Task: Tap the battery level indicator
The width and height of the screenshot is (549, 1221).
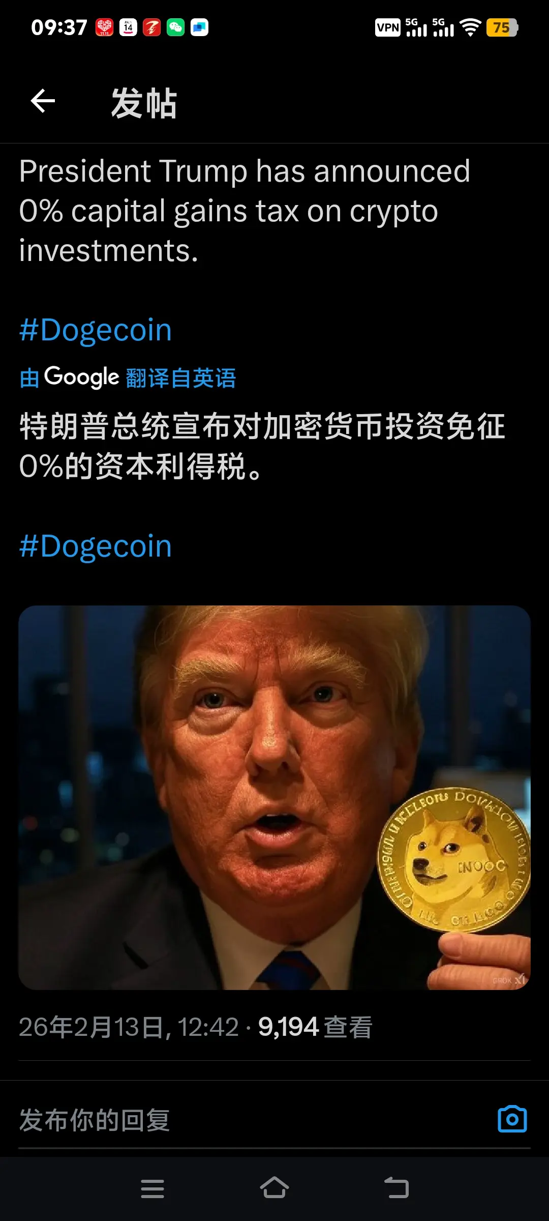Action: [502, 27]
